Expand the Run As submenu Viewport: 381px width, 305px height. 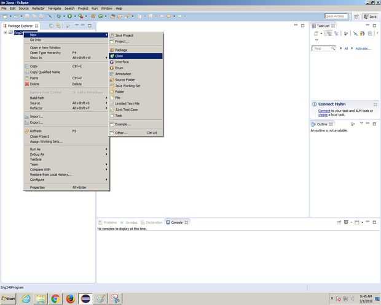point(66,149)
